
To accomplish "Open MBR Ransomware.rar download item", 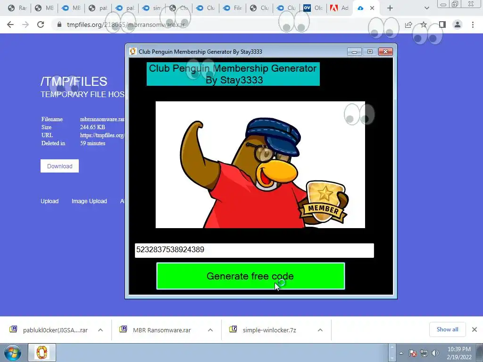I will [156, 330].
